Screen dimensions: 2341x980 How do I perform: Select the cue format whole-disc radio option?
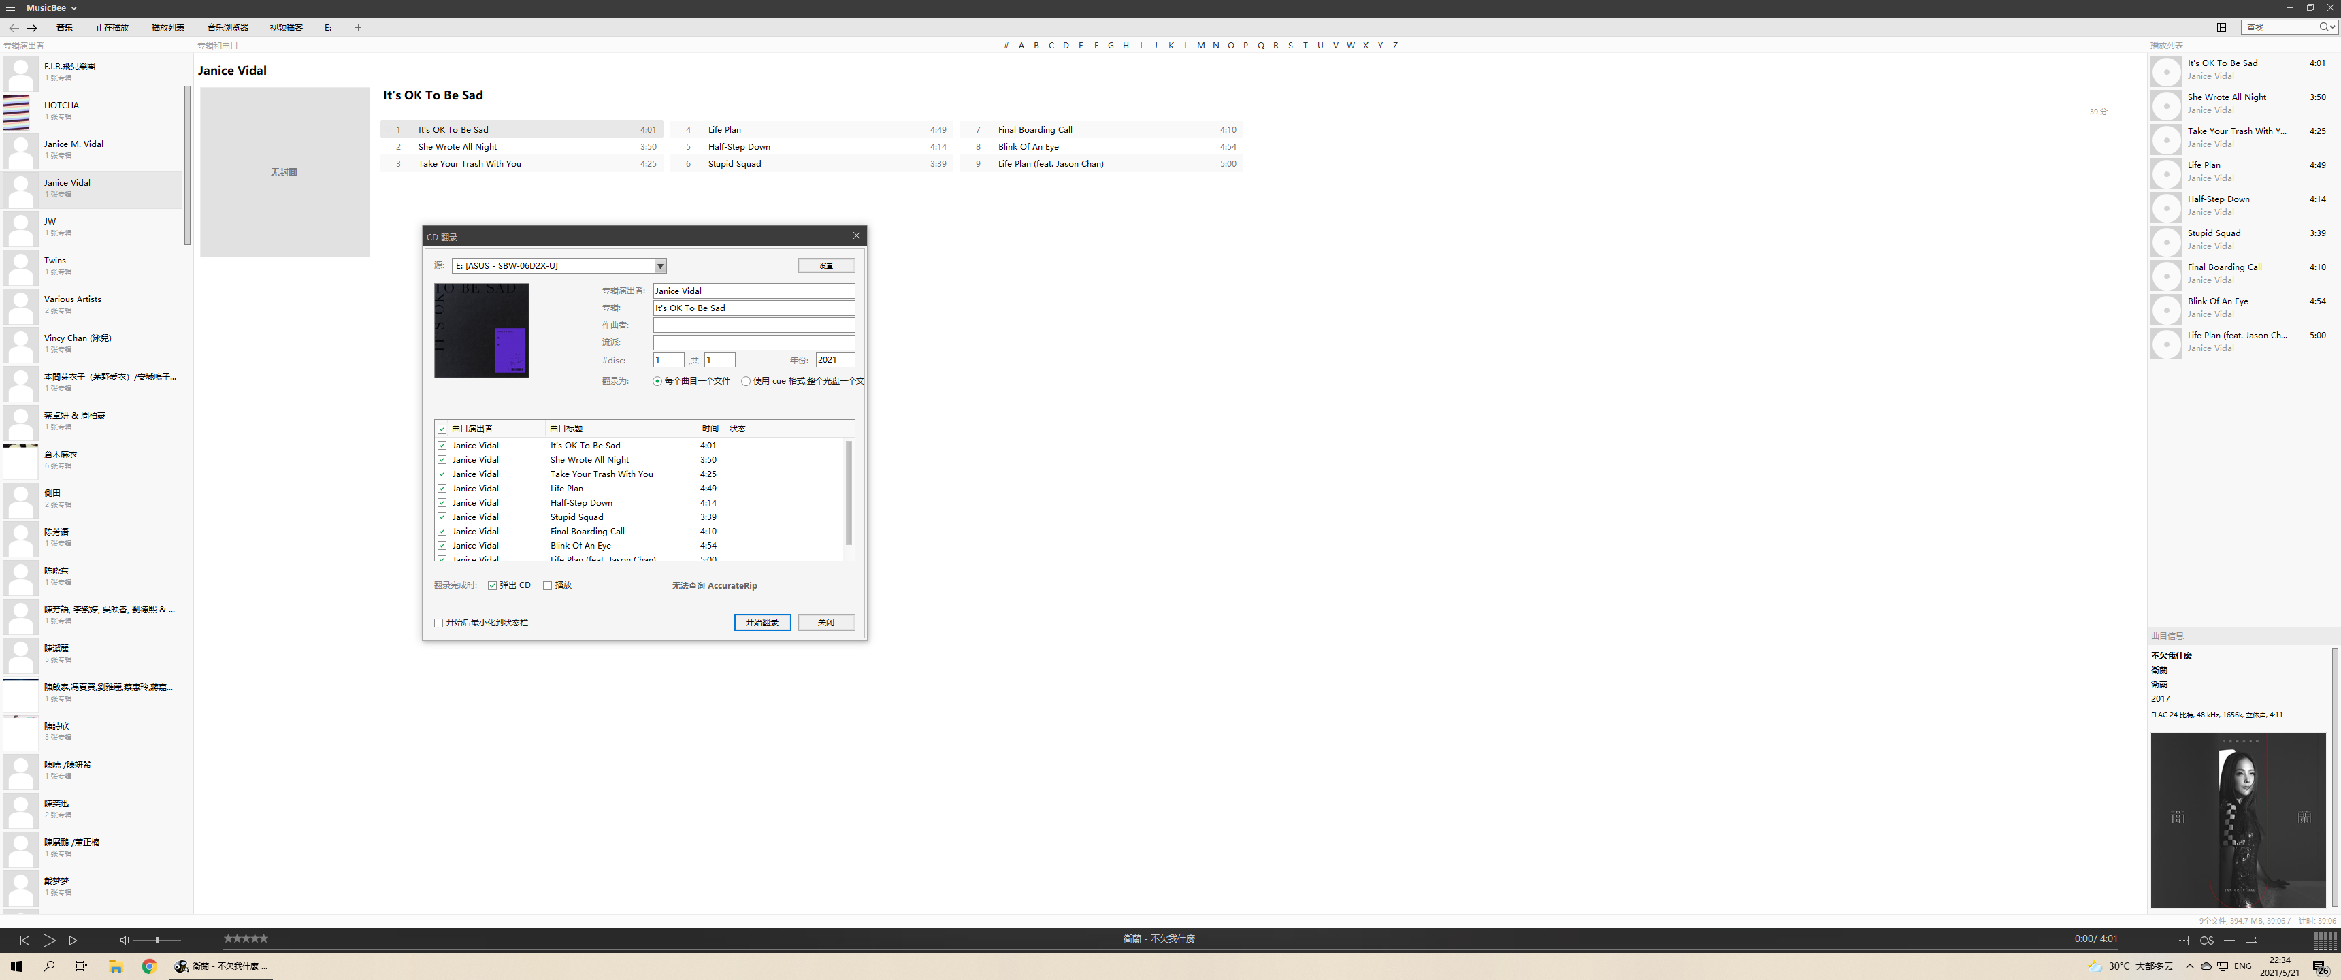tap(746, 381)
